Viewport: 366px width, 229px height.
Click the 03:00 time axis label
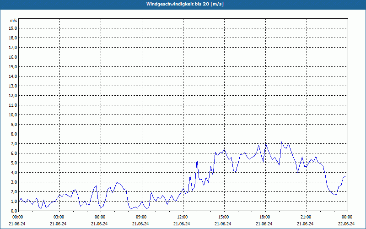tap(60, 217)
